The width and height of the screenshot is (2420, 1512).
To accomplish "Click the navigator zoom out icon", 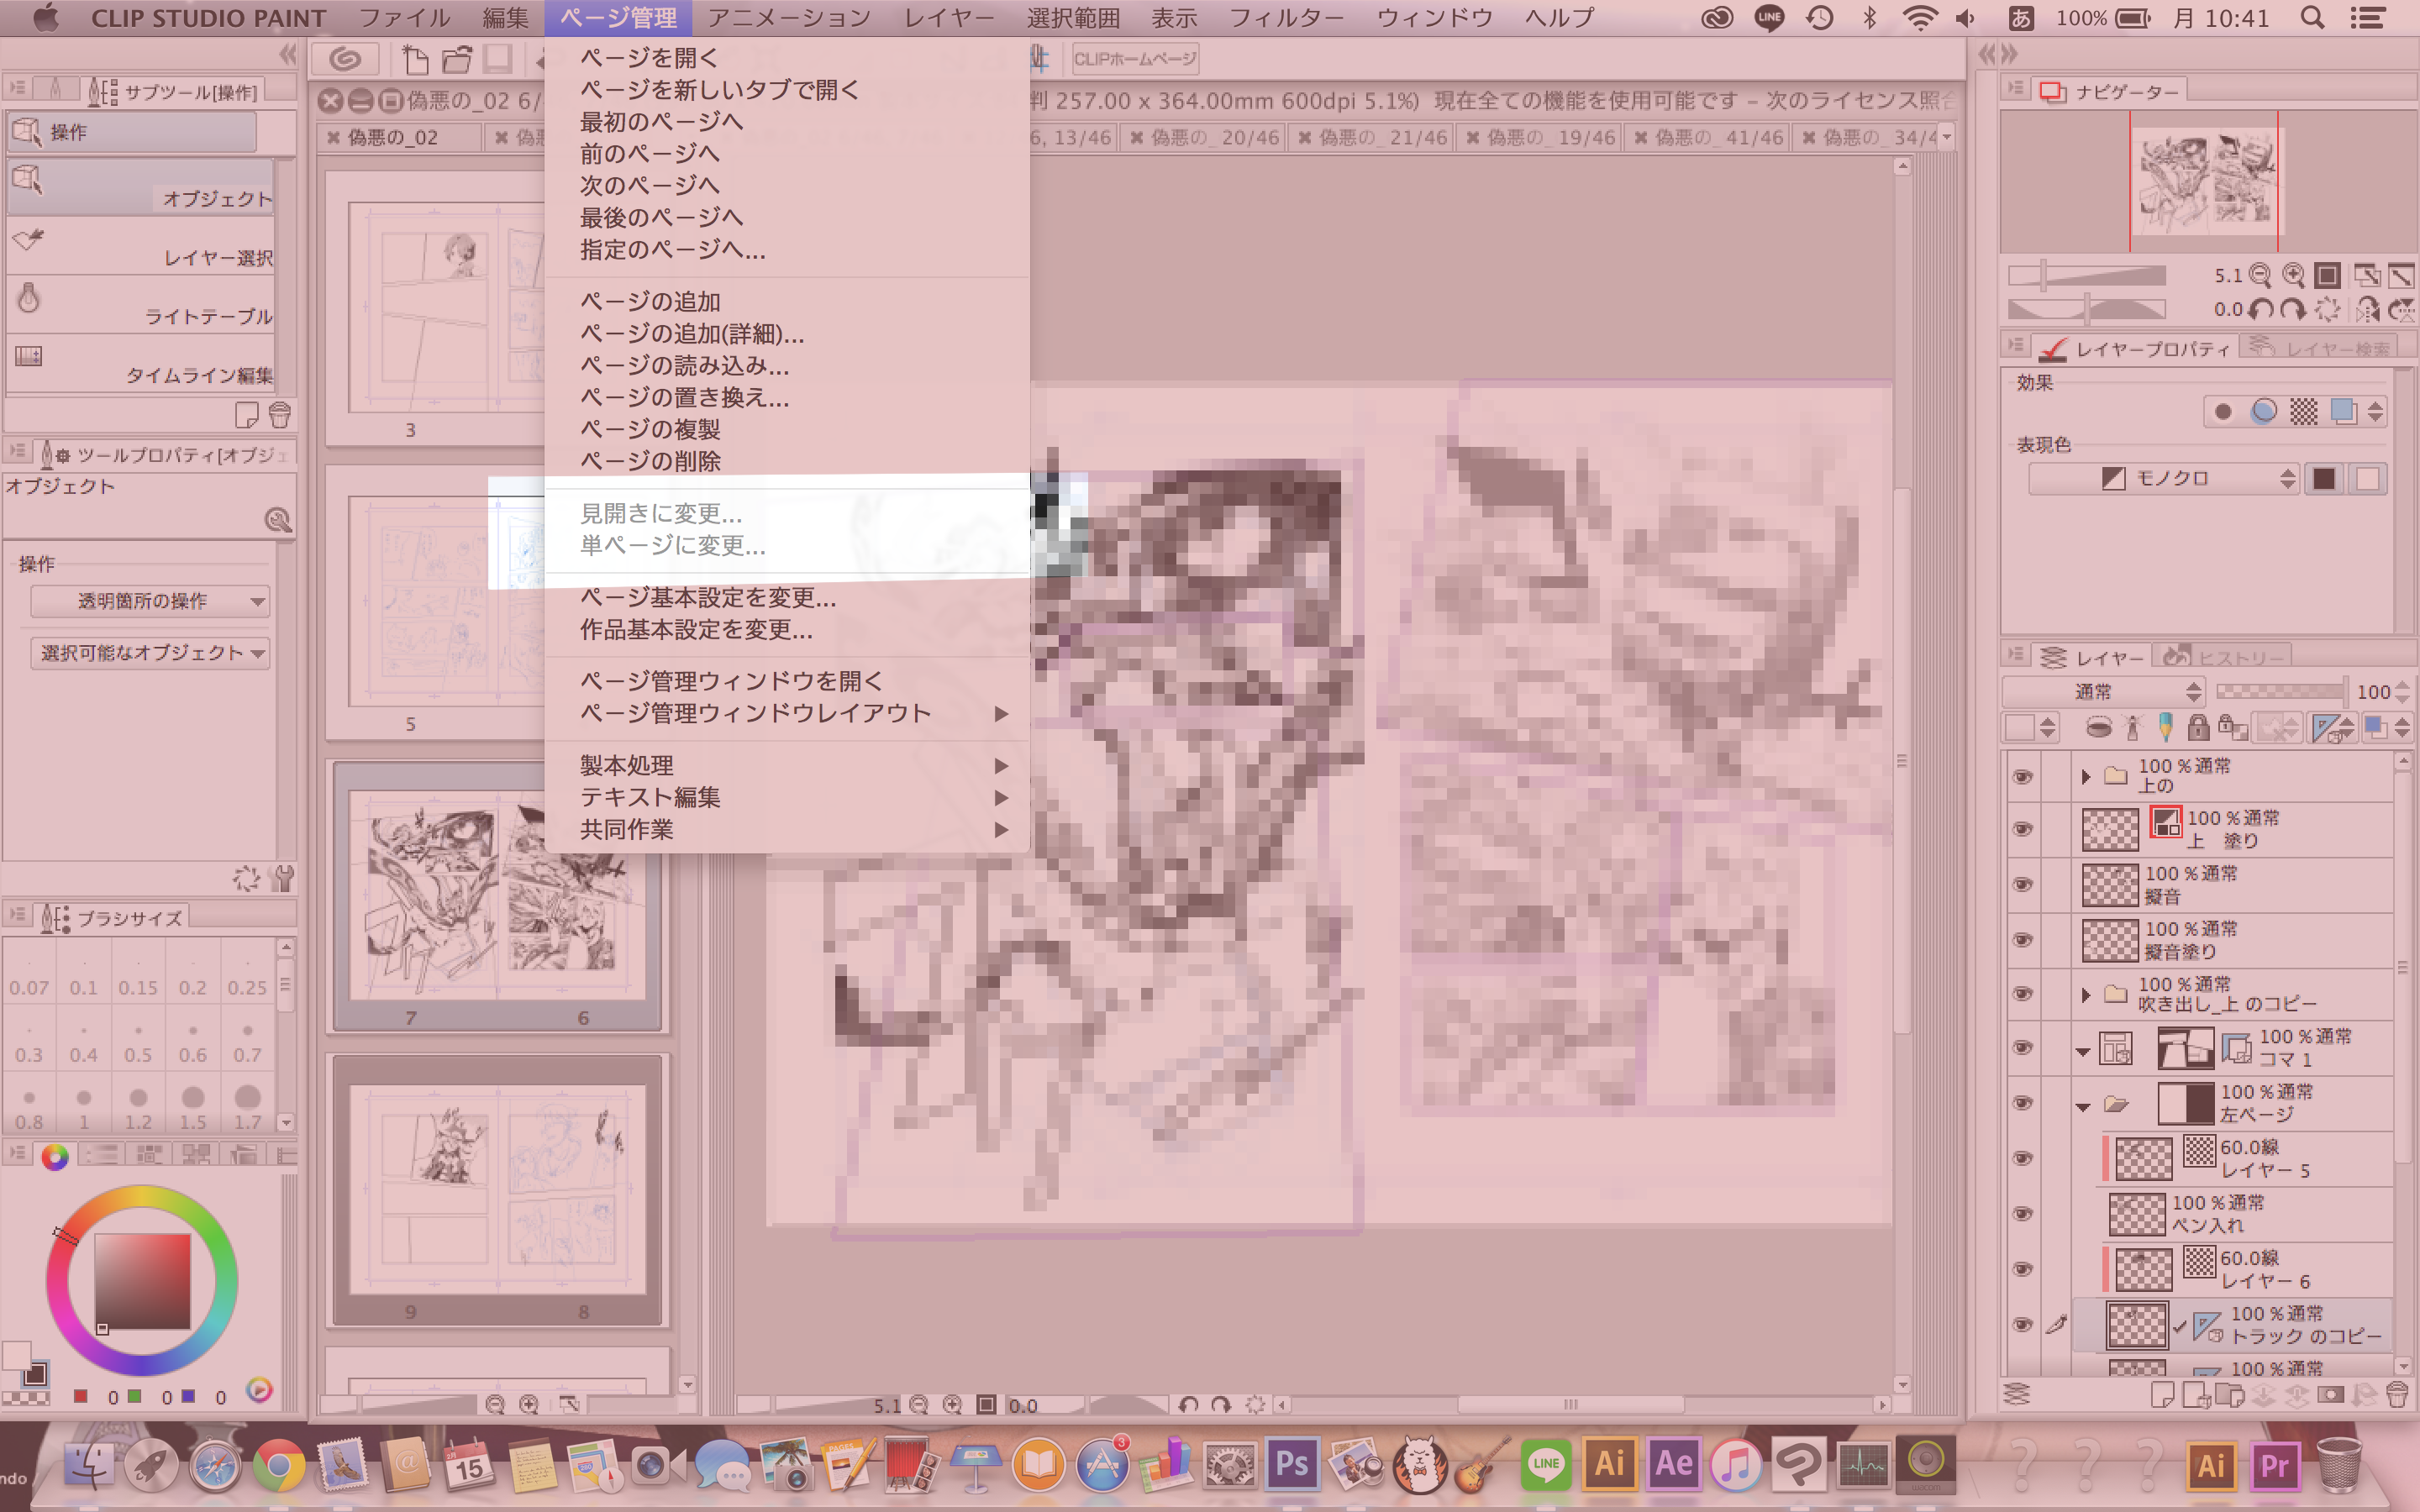I will click(2259, 275).
